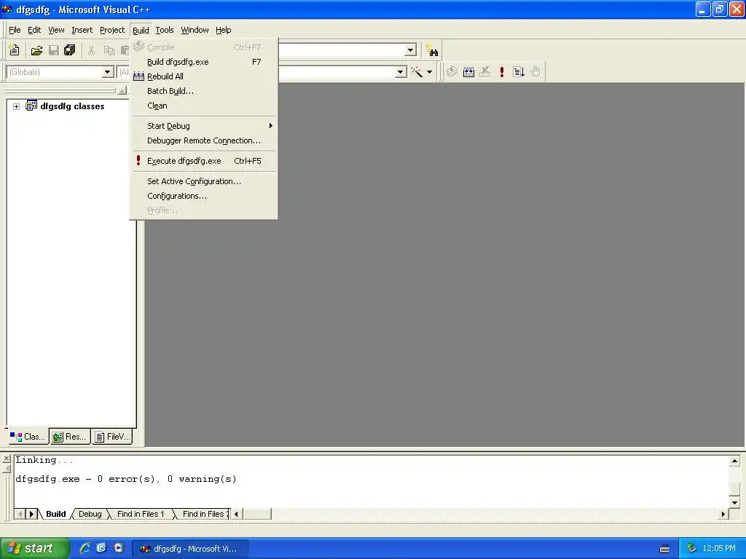Click the Cut scissors icon
The image size is (746, 559).
pyautogui.click(x=91, y=50)
